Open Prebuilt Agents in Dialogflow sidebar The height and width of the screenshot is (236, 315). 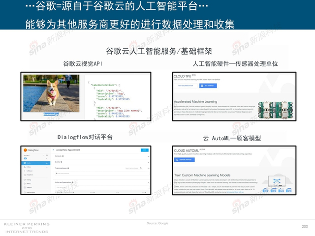[x=31, y=192]
